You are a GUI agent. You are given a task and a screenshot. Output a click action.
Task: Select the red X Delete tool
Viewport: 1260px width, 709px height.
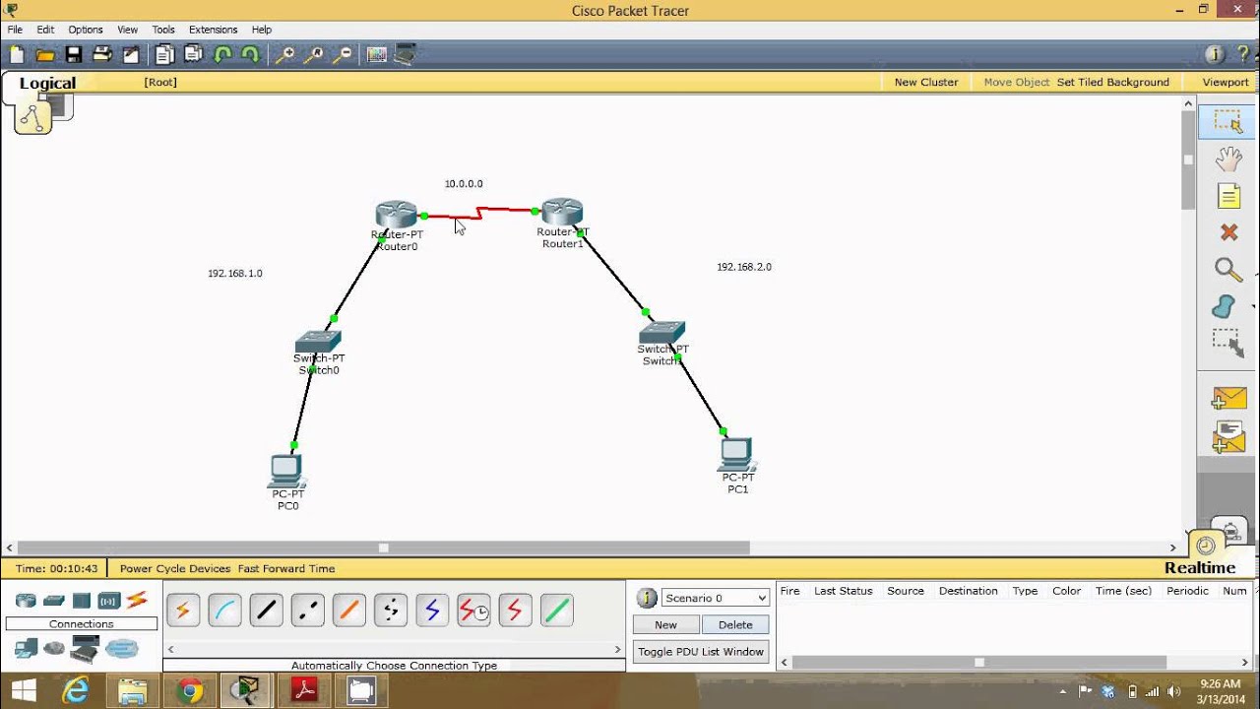pos(1228,232)
